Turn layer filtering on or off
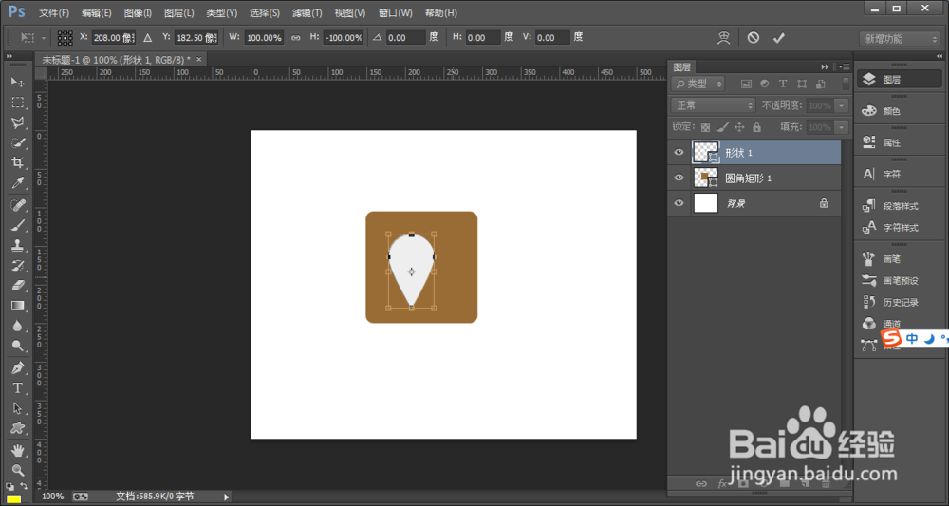 (846, 83)
